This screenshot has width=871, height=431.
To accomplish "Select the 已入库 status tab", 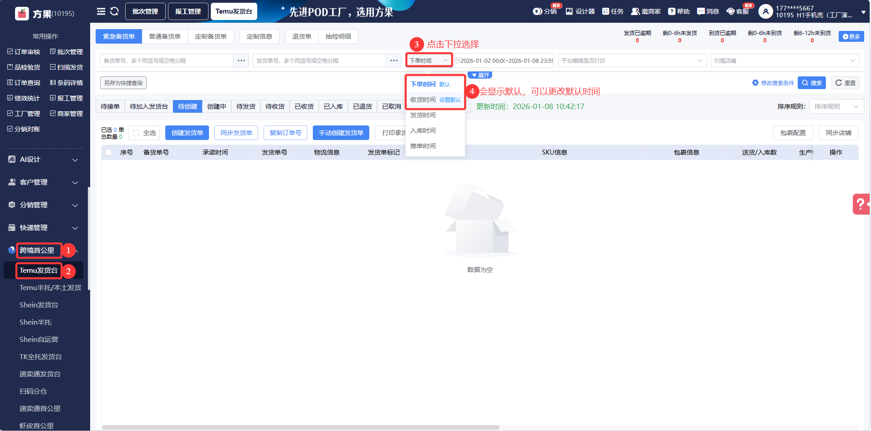I will 333,106.
